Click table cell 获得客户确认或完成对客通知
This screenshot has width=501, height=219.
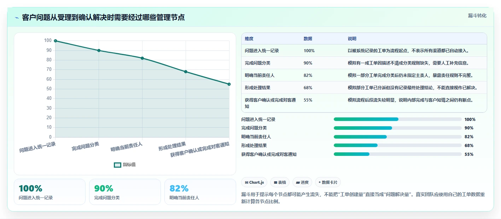270,103
